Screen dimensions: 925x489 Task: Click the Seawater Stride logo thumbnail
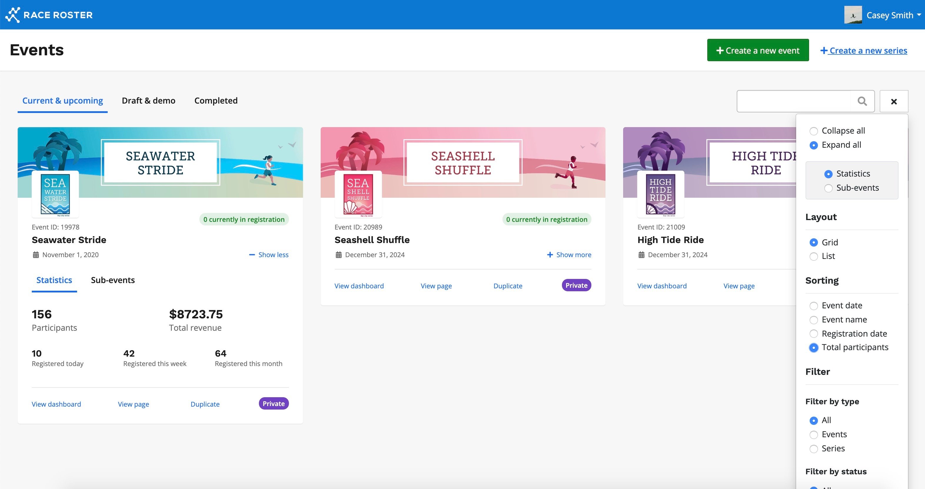click(x=55, y=194)
